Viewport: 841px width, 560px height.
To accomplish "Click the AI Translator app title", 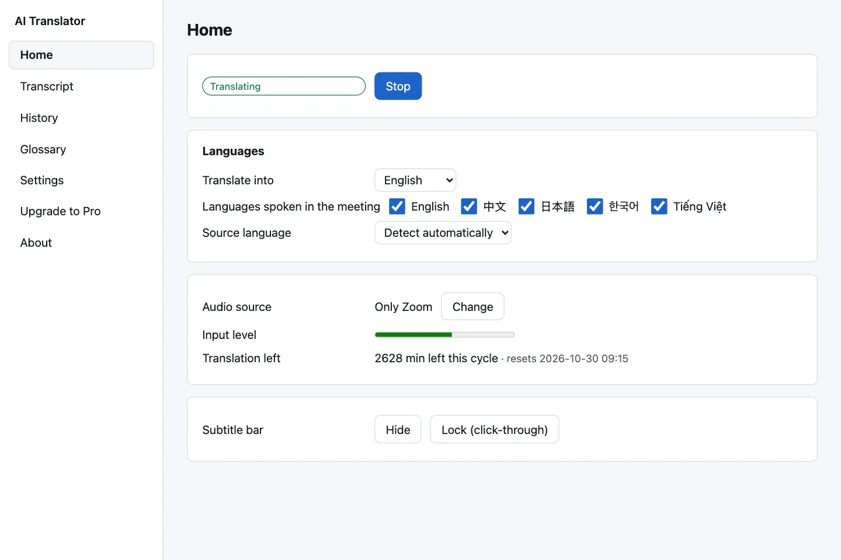I will [x=50, y=21].
